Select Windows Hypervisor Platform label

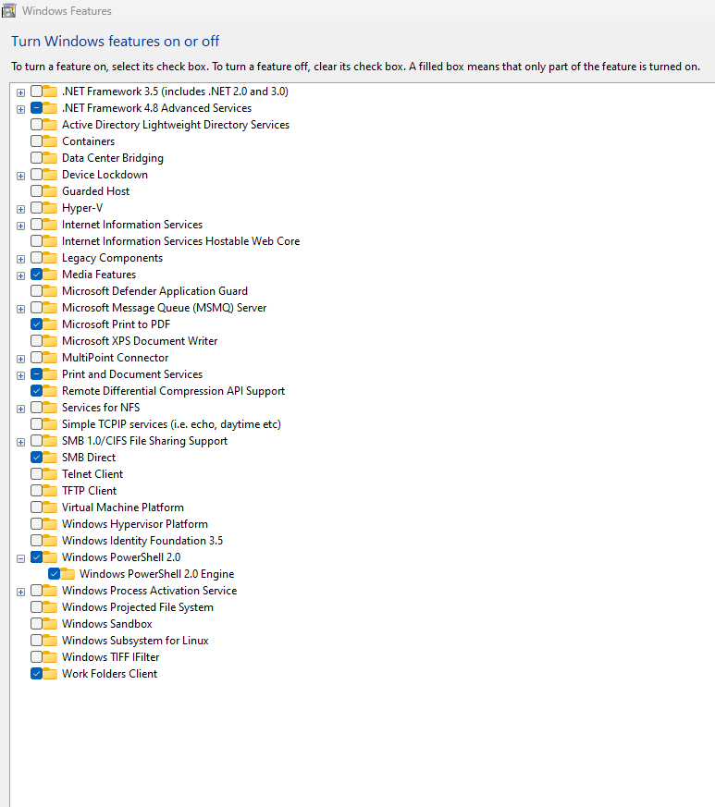coord(135,524)
